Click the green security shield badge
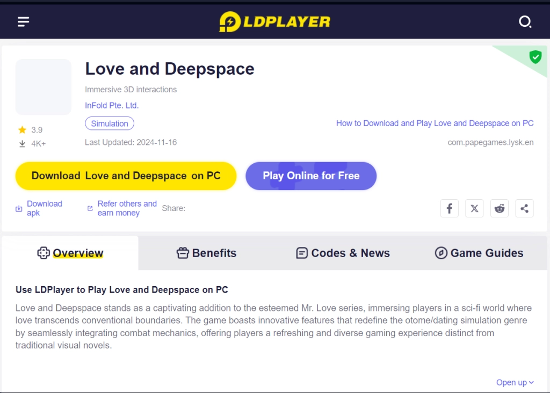Viewport: 550px width, 393px height. pyautogui.click(x=535, y=57)
